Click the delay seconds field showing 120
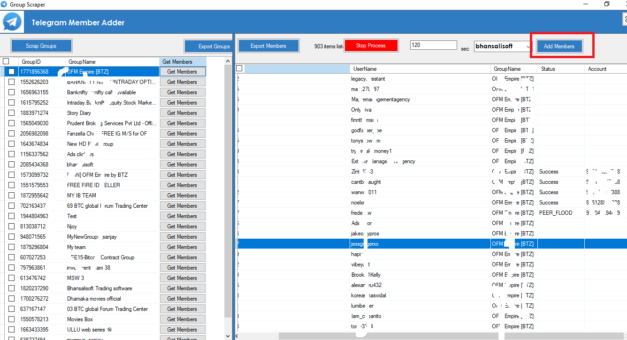 click(x=433, y=45)
